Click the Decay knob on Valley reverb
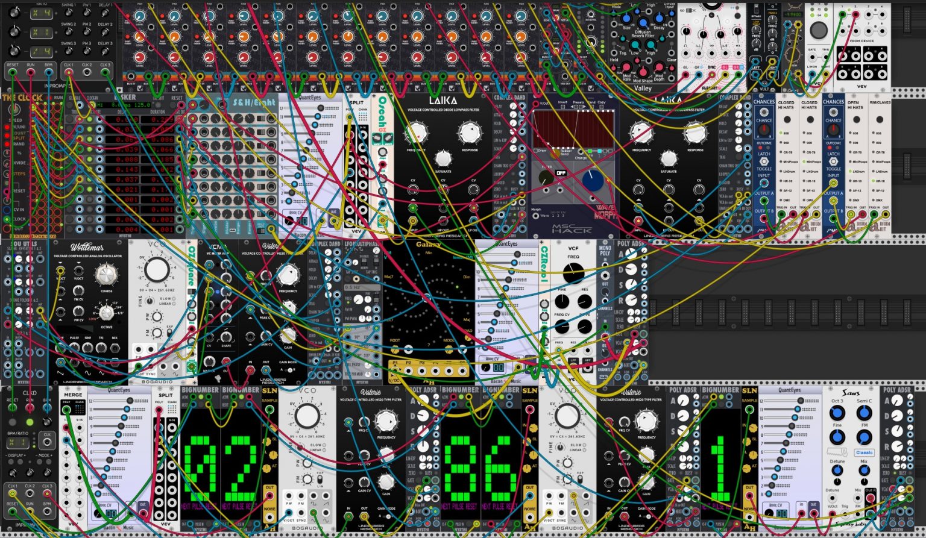The image size is (926, 538). click(x=659, y=19)
